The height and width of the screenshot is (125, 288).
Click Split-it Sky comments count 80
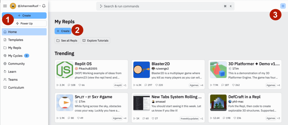(x=71, y=118)
